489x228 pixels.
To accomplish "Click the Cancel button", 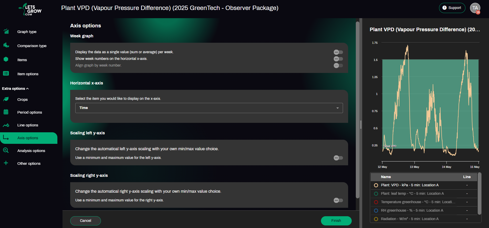I will pos(86,221).
